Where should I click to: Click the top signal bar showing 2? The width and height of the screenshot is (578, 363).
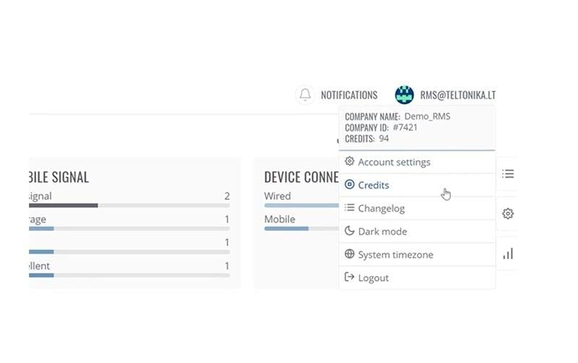pyautogui.click(x=129, y=206)
